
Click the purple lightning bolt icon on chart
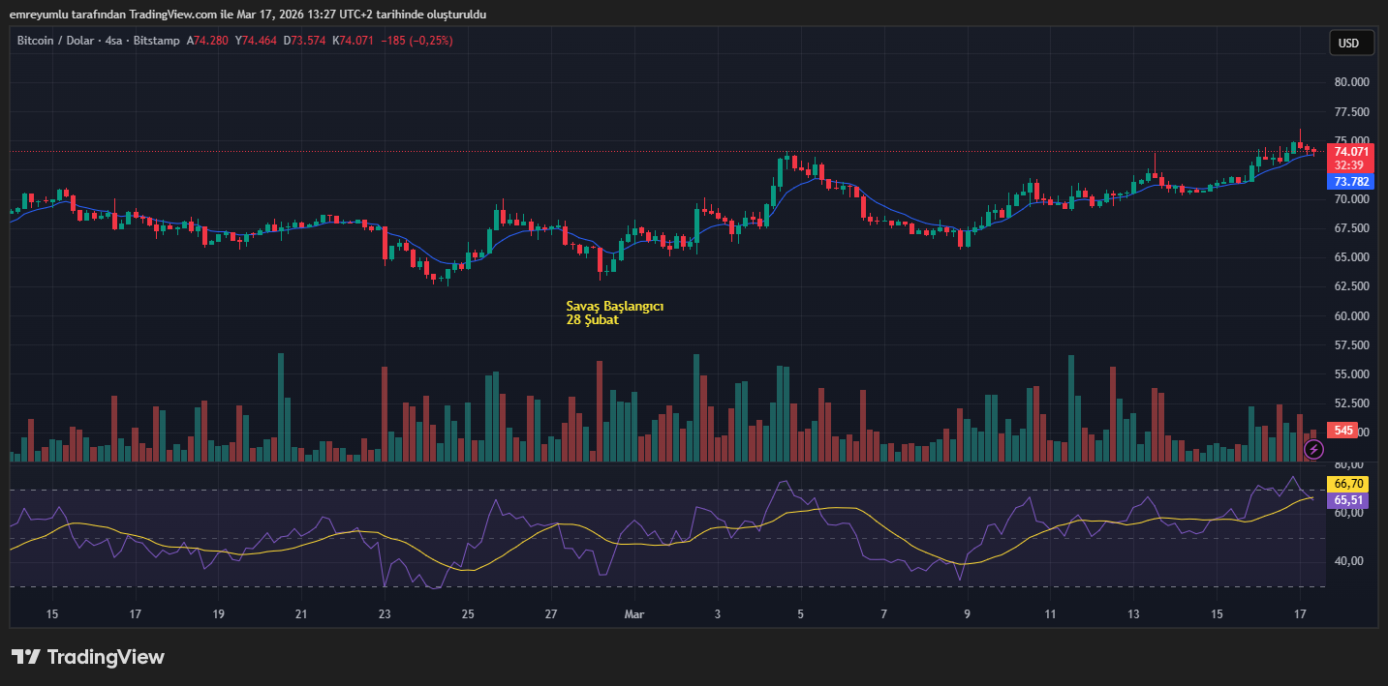point(1312,449)
